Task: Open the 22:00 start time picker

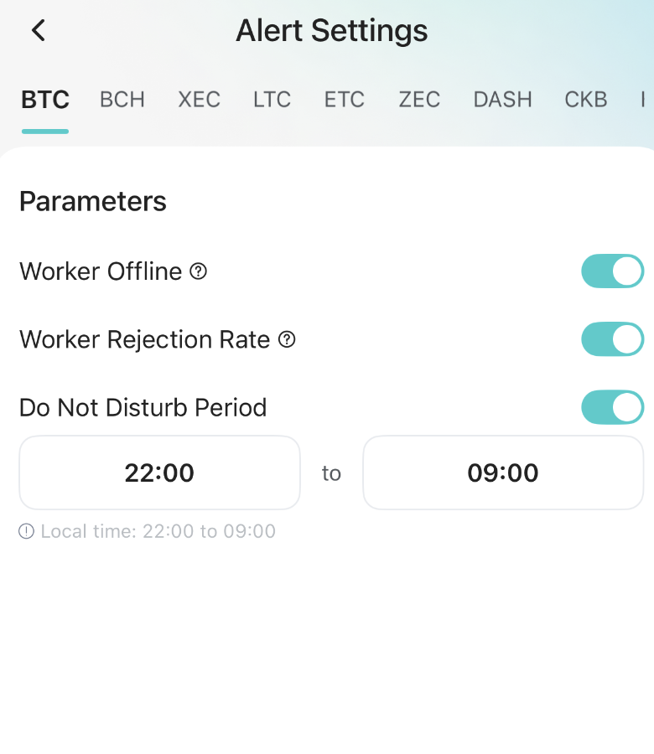Action: 158,473
